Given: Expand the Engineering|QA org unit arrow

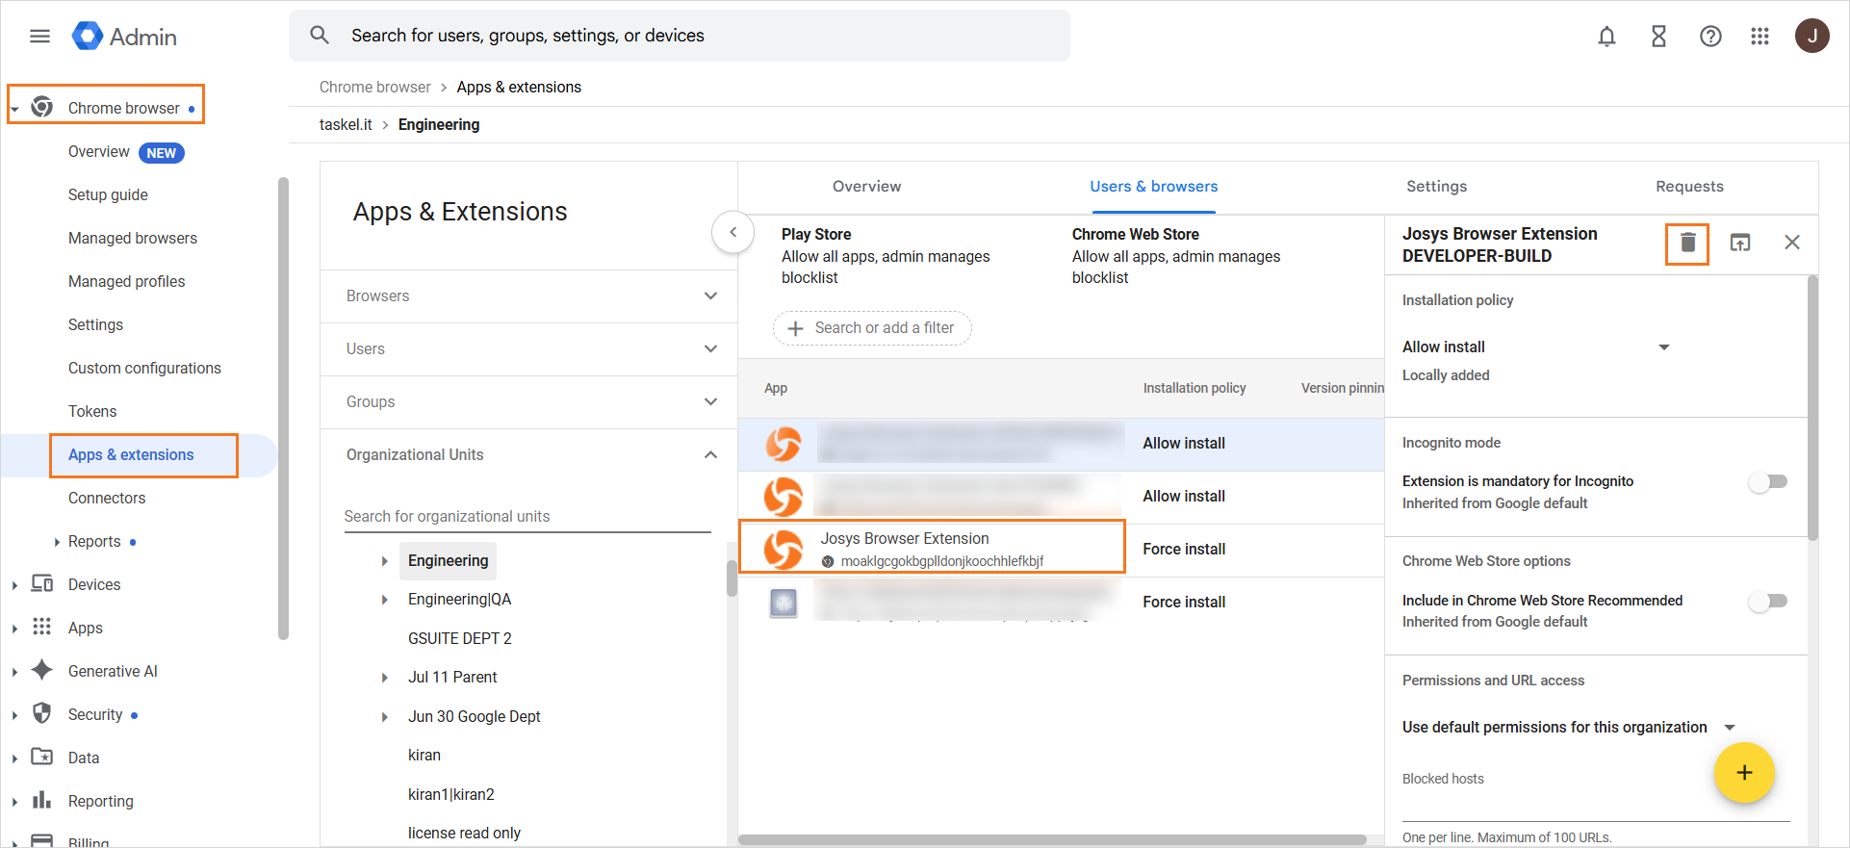Looking at the screenshot, I should coord(384,600).
